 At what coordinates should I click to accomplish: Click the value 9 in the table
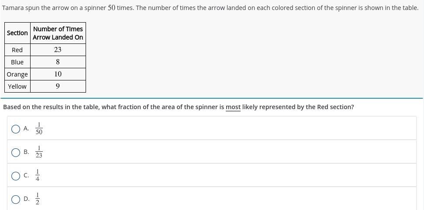(x=58, y=87)
